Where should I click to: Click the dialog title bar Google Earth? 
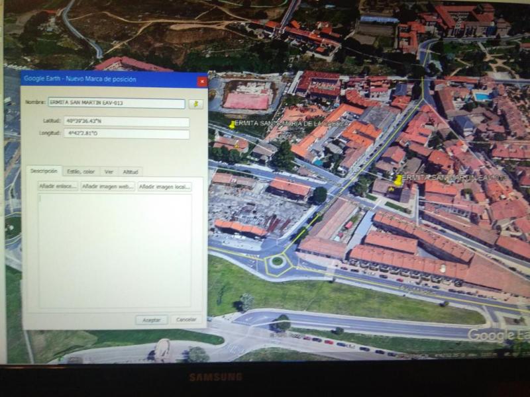pos(99,79)
